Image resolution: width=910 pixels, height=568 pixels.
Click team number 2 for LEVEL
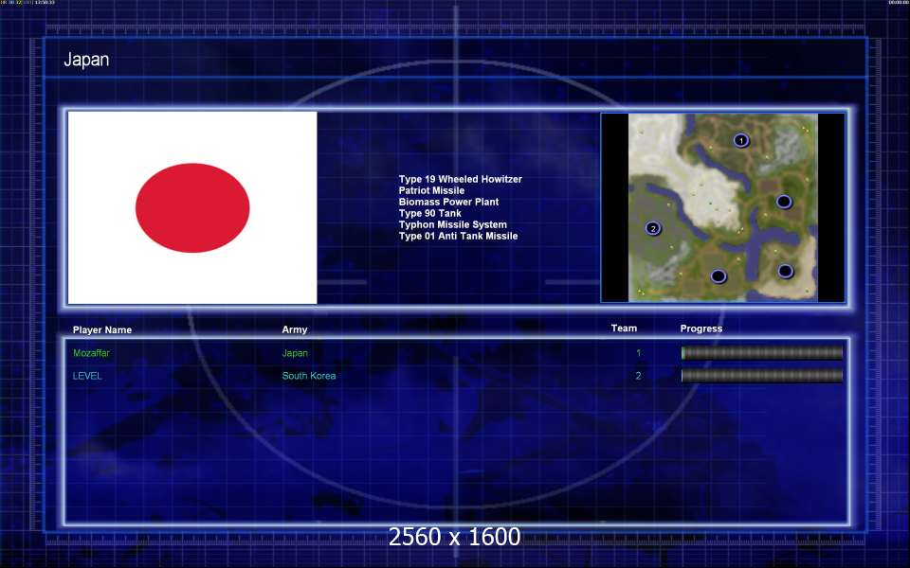coord(638,376)
